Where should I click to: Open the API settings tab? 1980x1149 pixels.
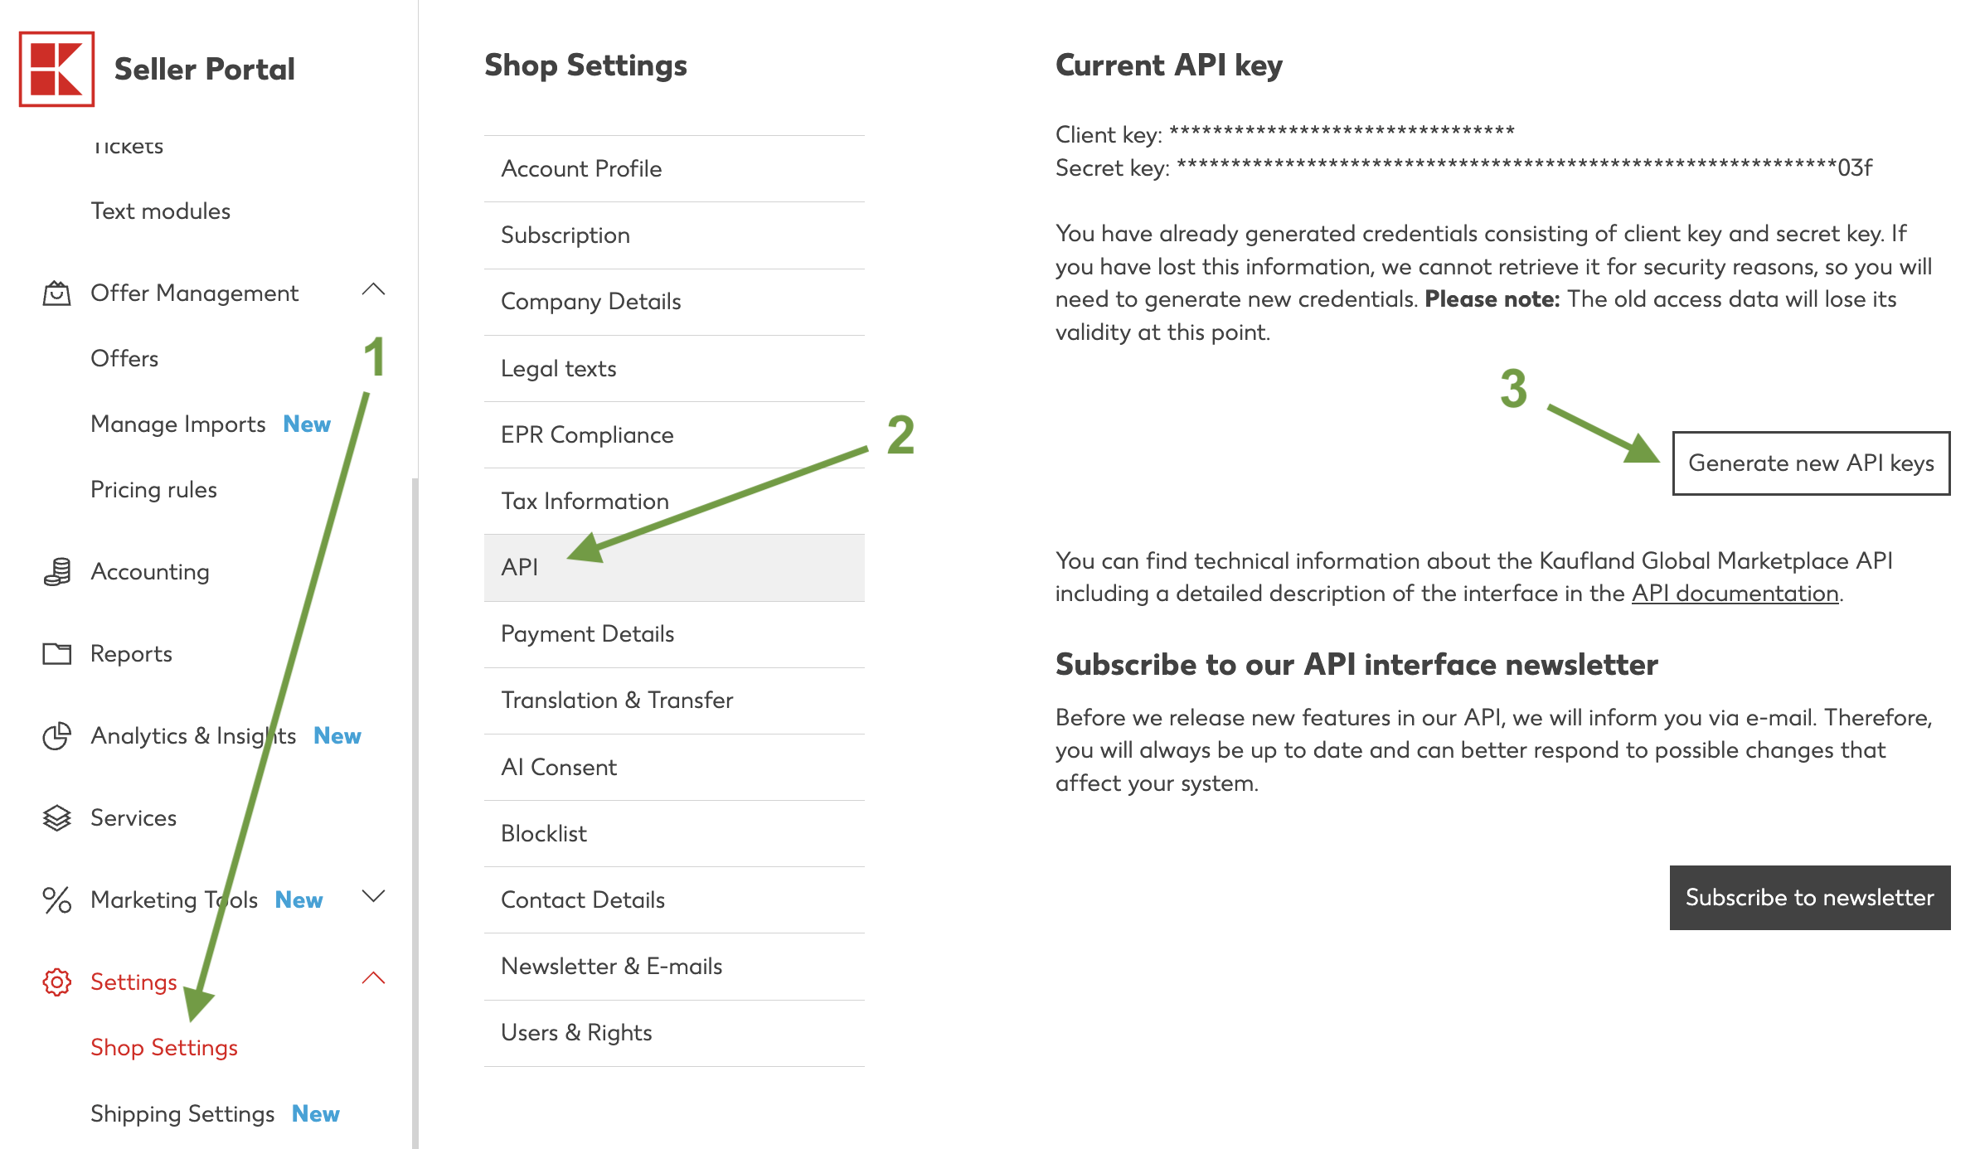[x=674, y=568]
